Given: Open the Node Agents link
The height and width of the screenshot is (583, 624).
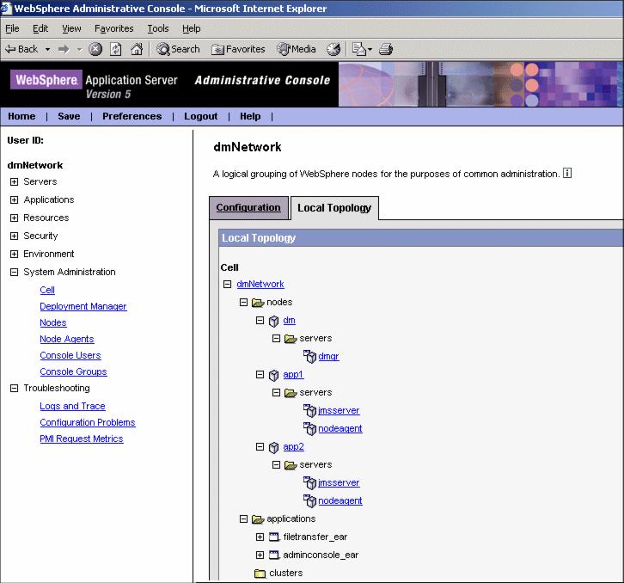Looking at the screenshot, I should pos(67,340).
